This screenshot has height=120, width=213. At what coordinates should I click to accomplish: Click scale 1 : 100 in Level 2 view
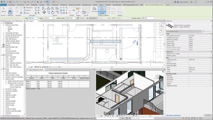[31, 67]
